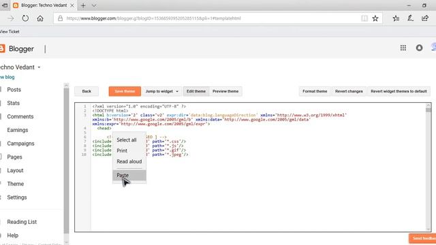
Task: Open Theme in the sidebar
Action: click(15, 184)
